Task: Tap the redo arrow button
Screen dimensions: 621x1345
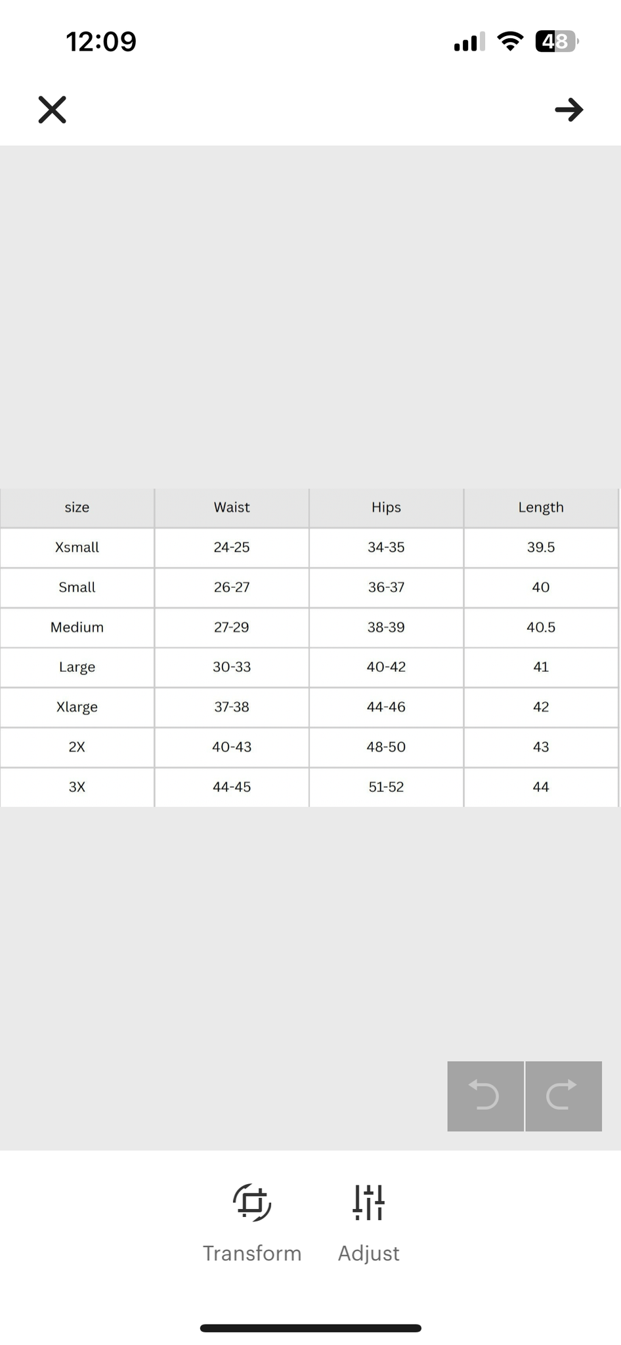Action: tap(563, 1096)
